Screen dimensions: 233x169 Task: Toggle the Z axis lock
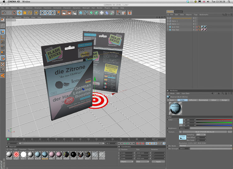tap(53, 13)
